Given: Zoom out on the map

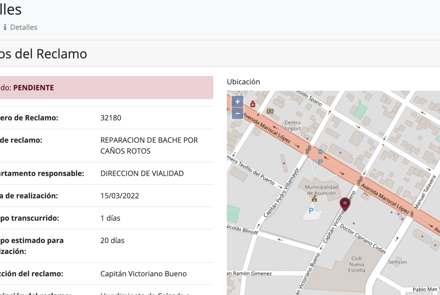Looking at the screenshot, I should (x=238, y=113).
